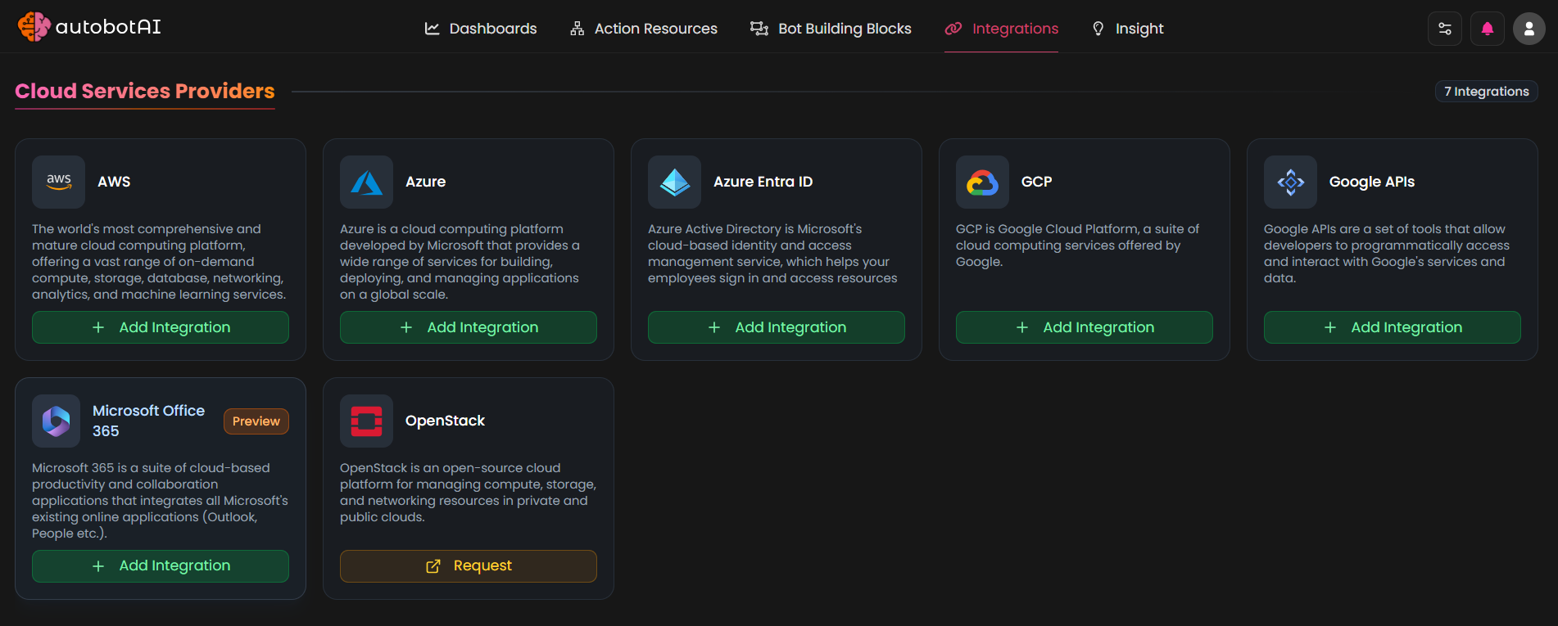Screen dimensions: 1558x626
Task: Select the OpenStack card title
Action: (445, 421)
